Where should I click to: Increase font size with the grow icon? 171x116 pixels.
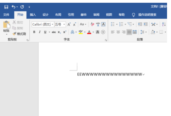point(69,24)
